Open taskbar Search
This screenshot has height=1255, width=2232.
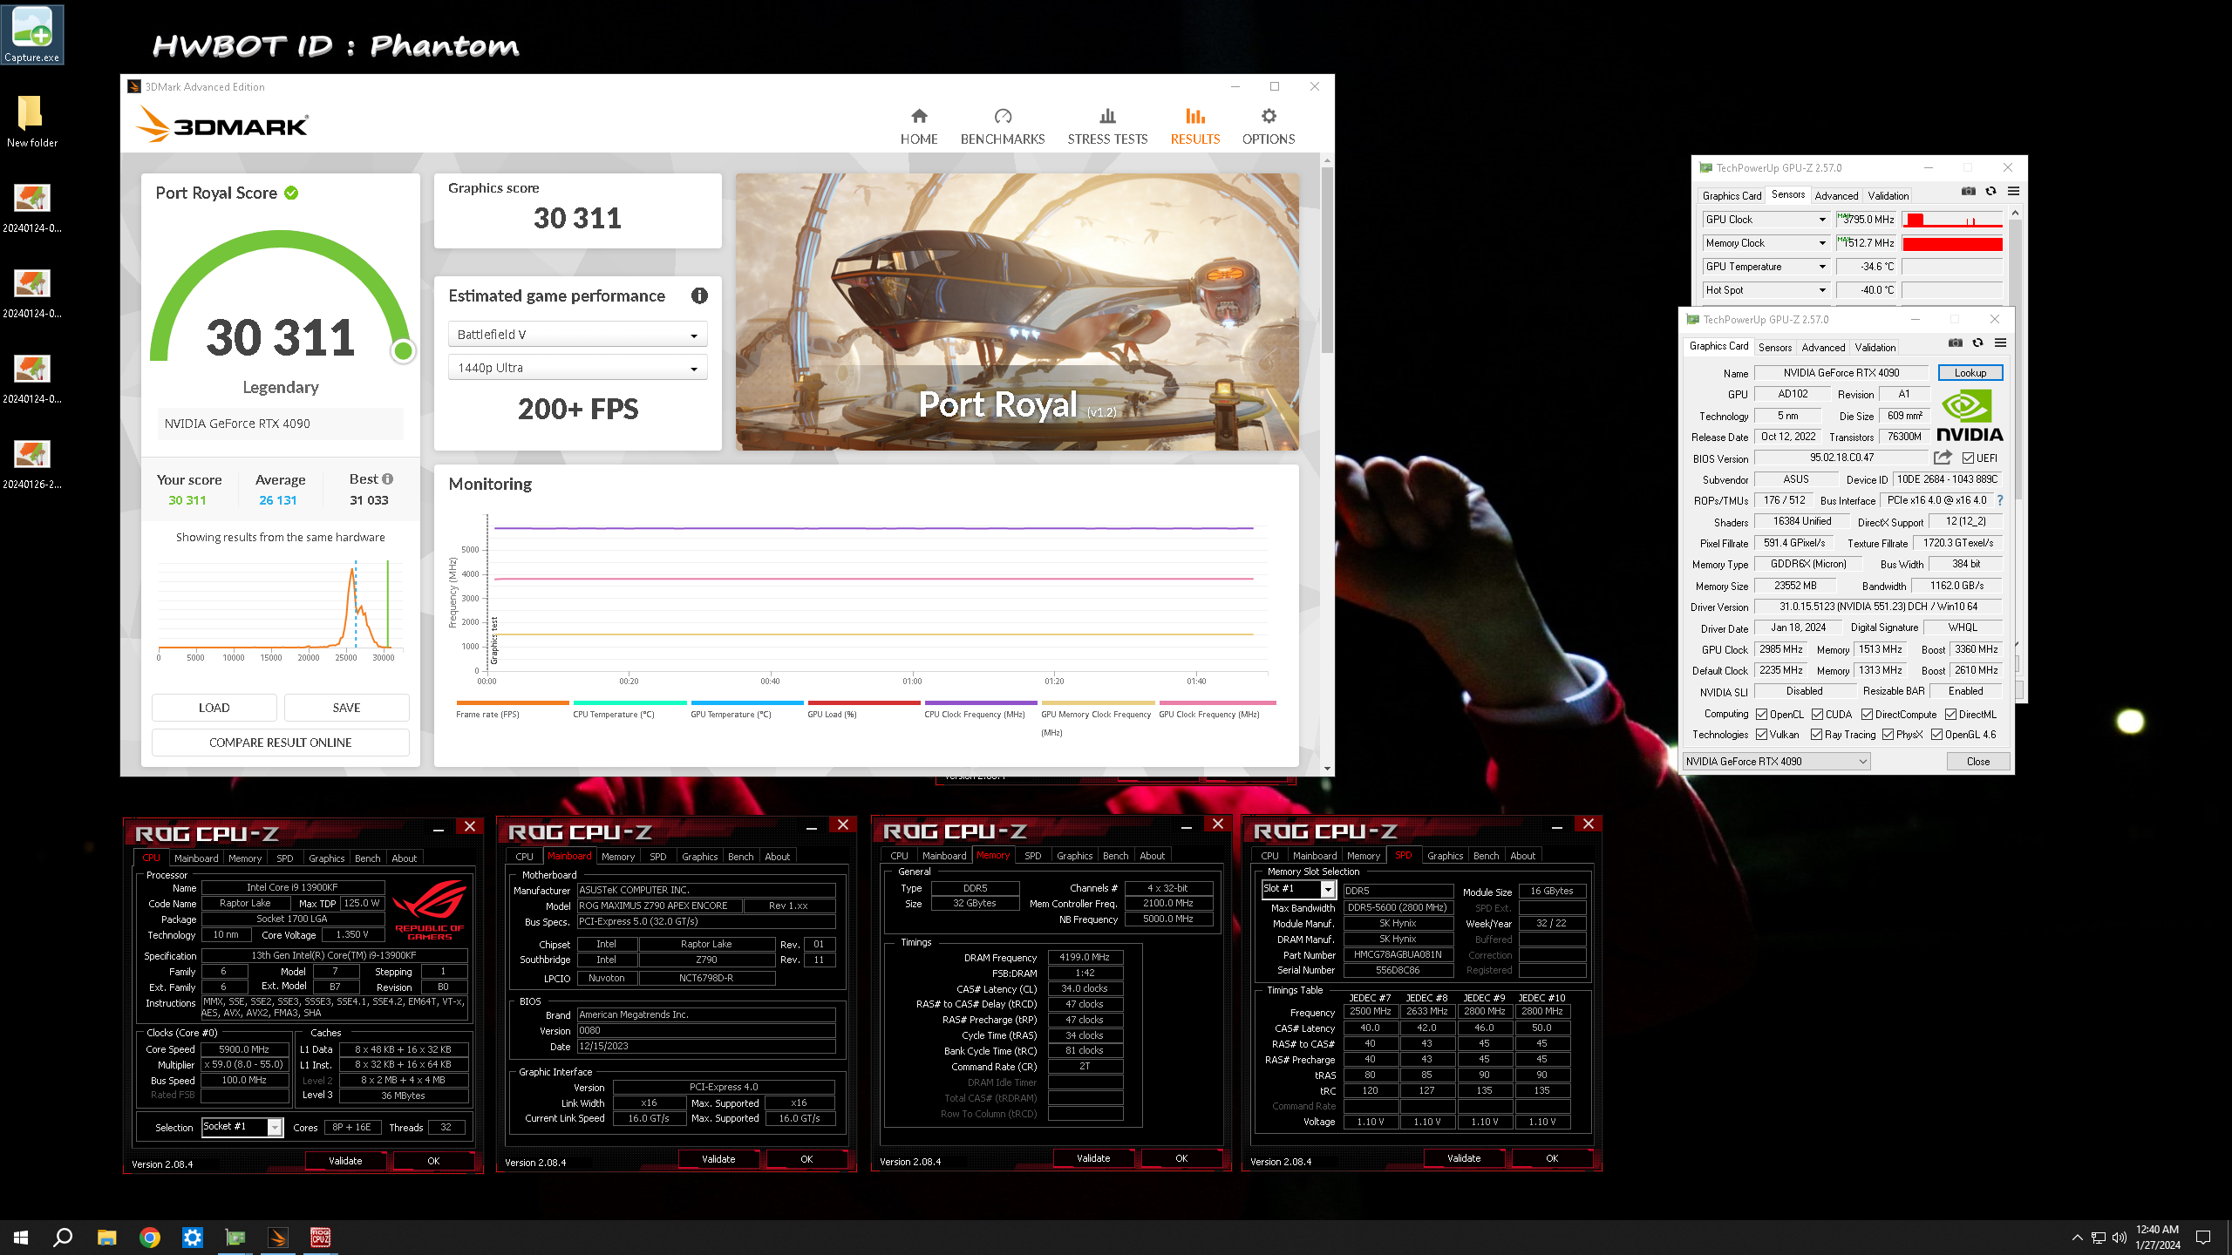pyautogui.click(x=63, y=1237)
